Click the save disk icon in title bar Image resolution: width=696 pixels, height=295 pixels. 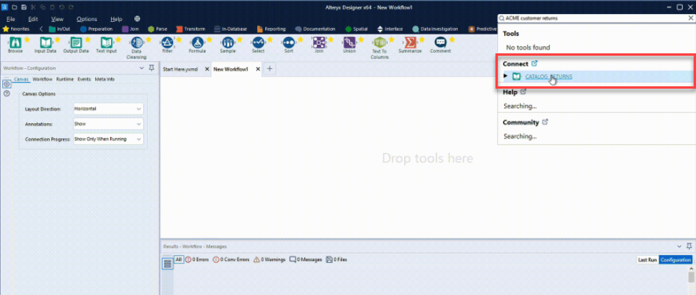tap(24, 7)
